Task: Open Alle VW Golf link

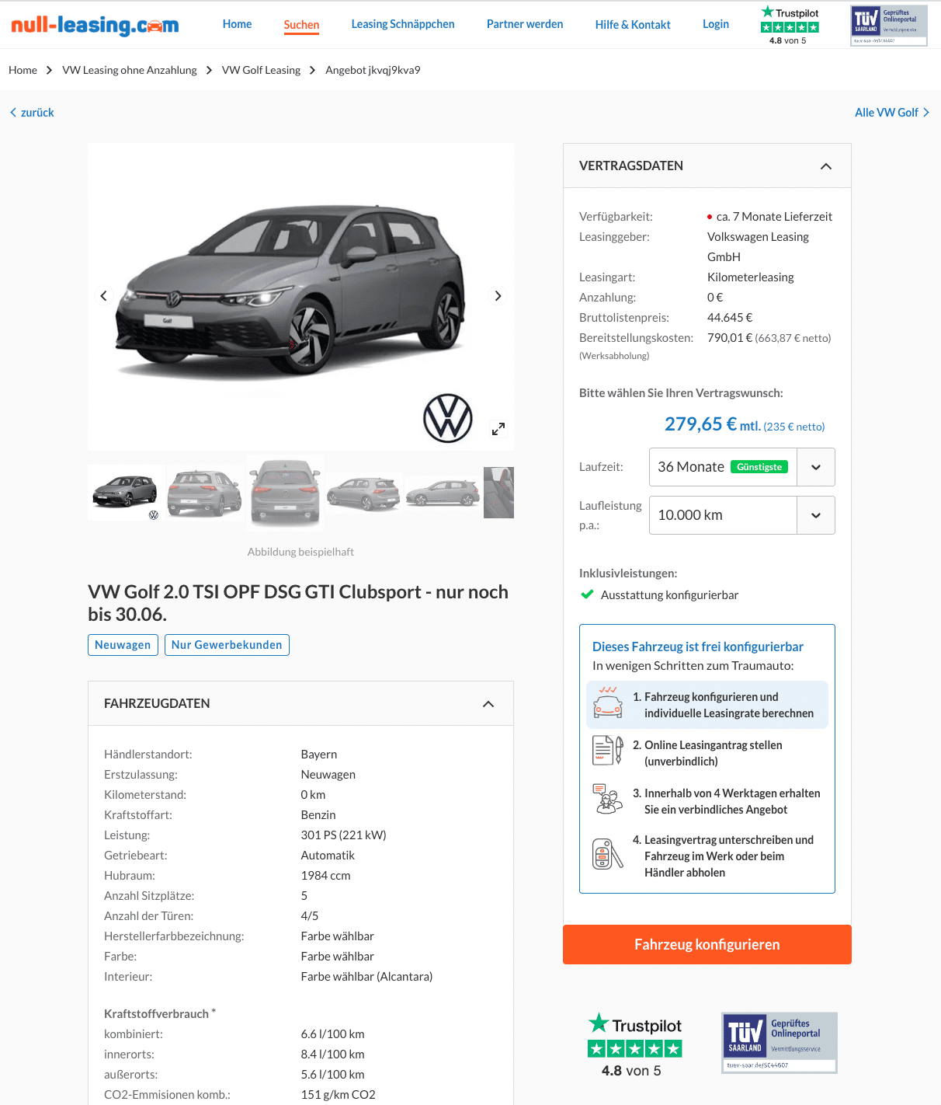Action: [x=892, y=113]
